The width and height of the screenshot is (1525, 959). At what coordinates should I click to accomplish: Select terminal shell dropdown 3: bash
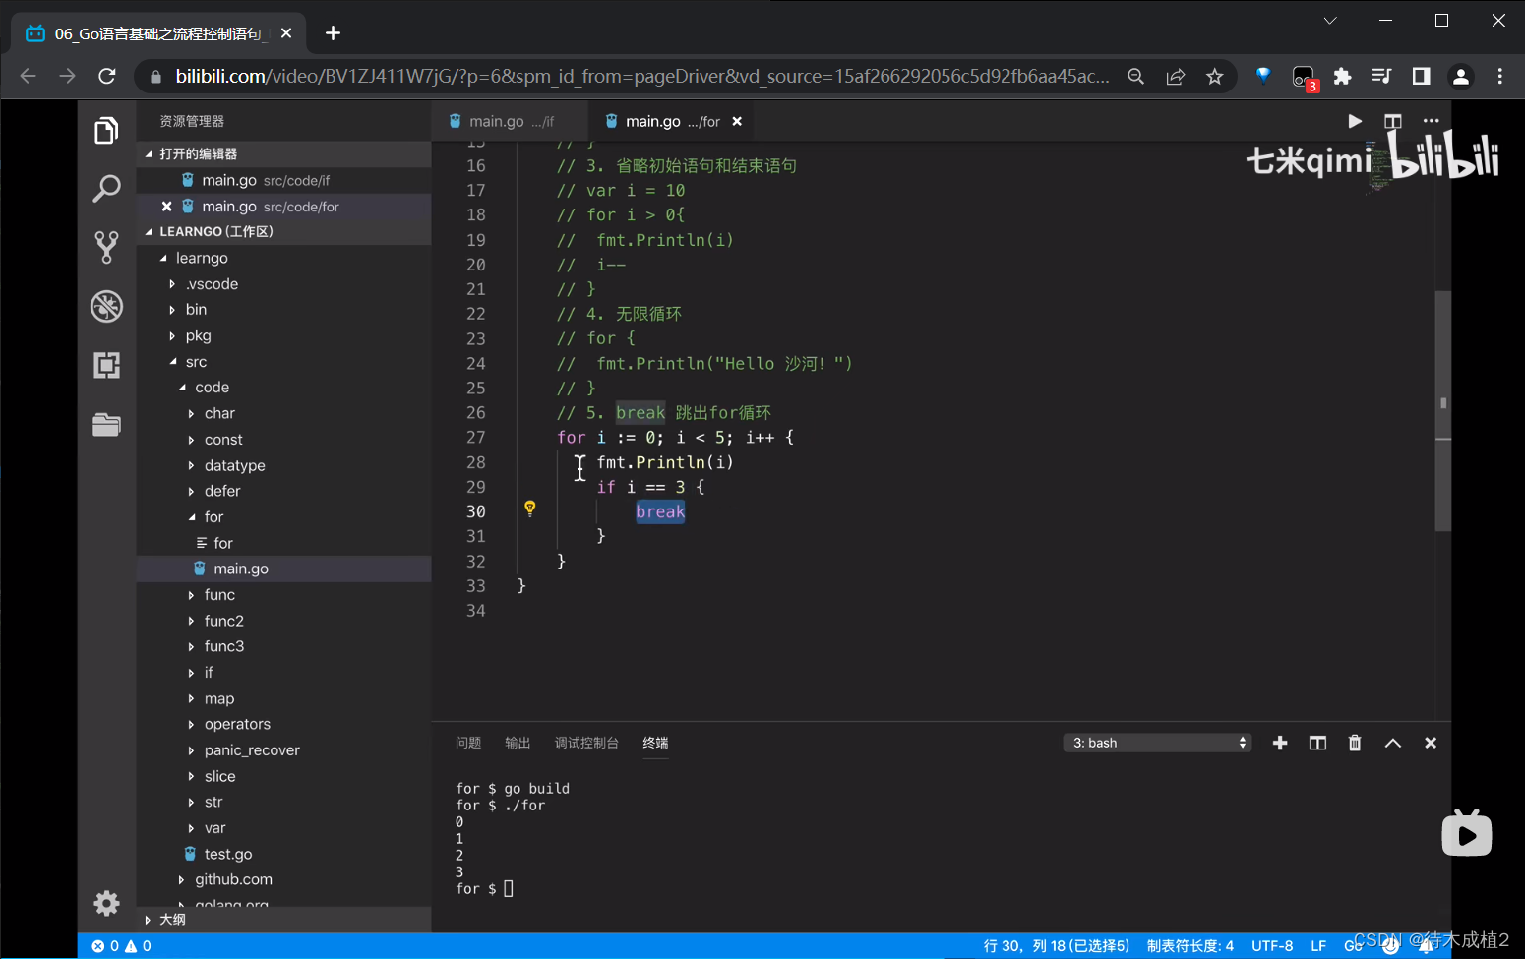(1157, 743)
